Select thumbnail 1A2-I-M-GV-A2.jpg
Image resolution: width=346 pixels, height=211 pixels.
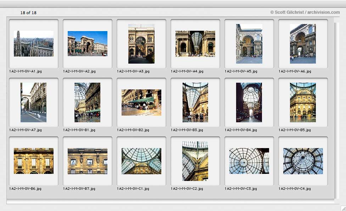[87, 43]
